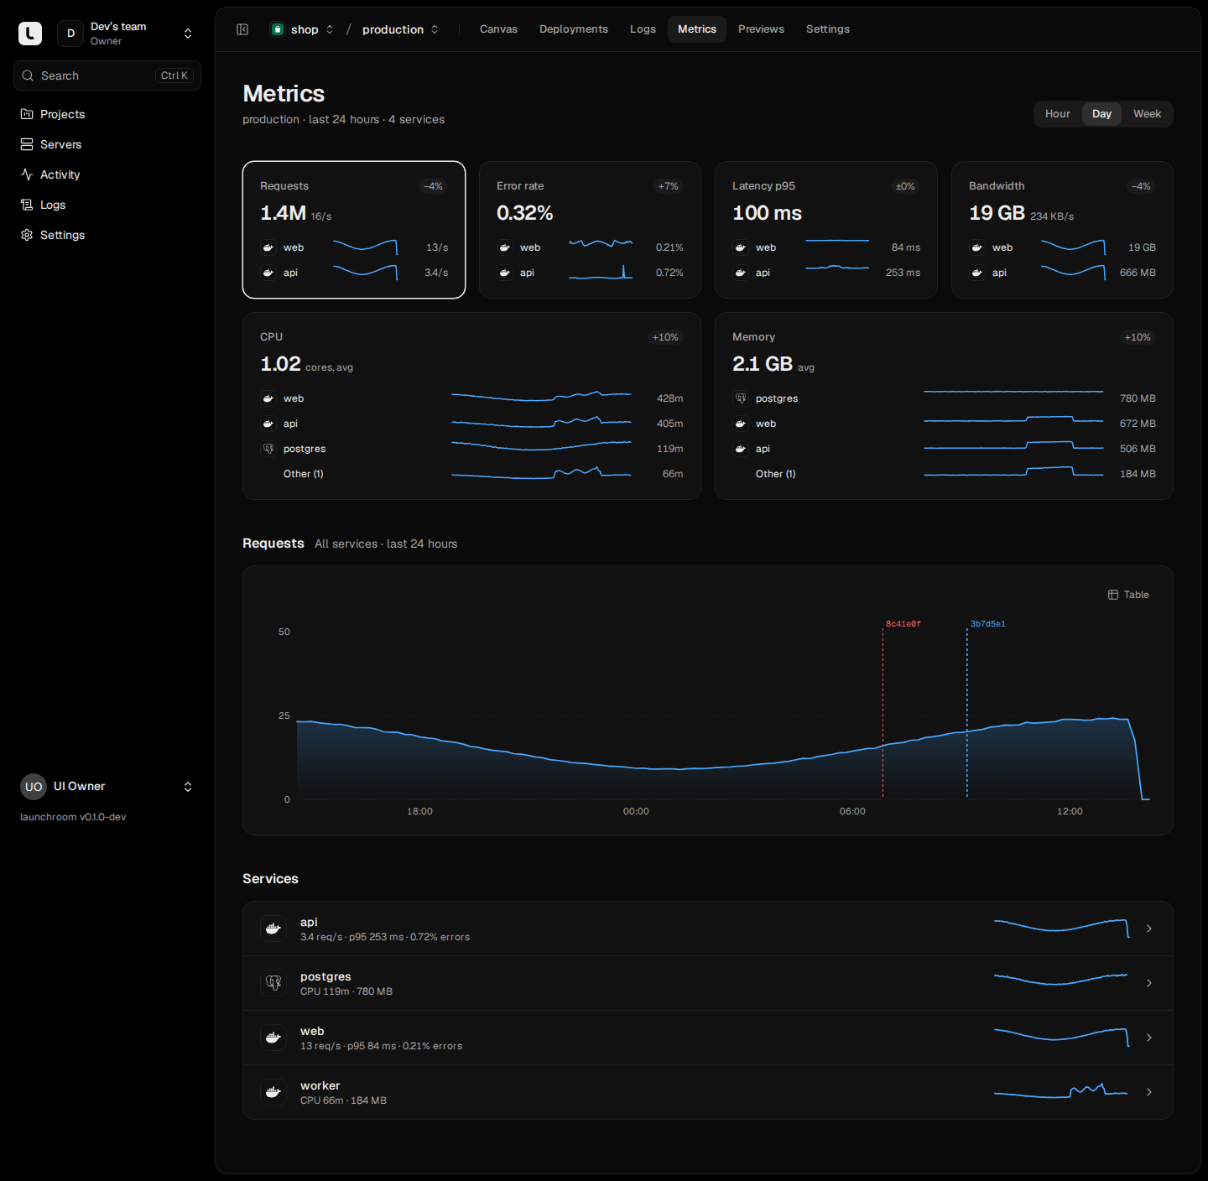
Task: Open sidebar Settings page
Action: [x=107, y=235]
